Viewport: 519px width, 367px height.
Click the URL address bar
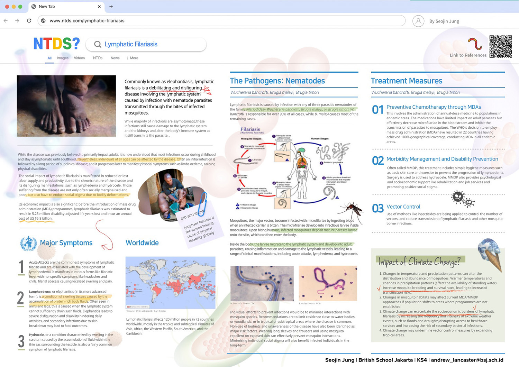click(221, 21)
